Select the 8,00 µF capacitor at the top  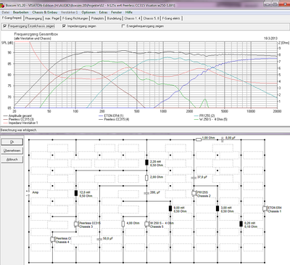pos(223,139)
